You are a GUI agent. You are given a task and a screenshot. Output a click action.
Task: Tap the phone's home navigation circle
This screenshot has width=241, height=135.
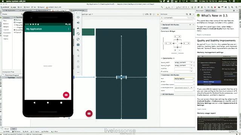coord(48,102)
